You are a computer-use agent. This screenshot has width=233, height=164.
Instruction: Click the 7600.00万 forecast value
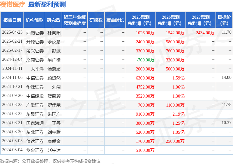click(175, 51)
